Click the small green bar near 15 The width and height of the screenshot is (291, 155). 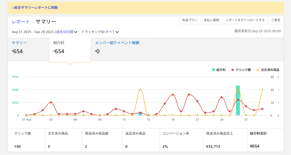[x=140, y=114]
